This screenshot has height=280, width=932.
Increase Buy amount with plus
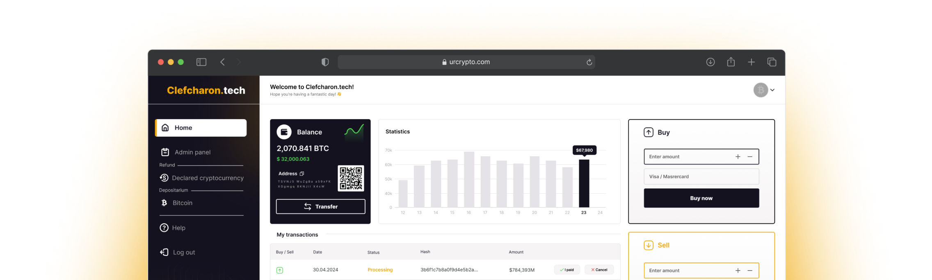738,157
